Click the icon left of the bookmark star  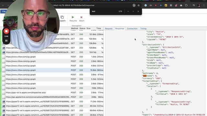(x=134, y=5)
